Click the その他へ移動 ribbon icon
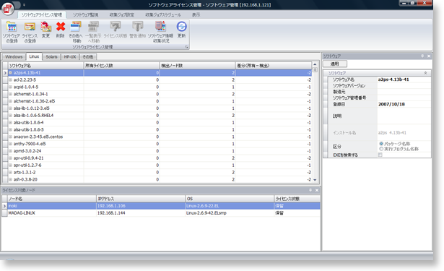Screen dimensions: 444x271 click(76, 32)
